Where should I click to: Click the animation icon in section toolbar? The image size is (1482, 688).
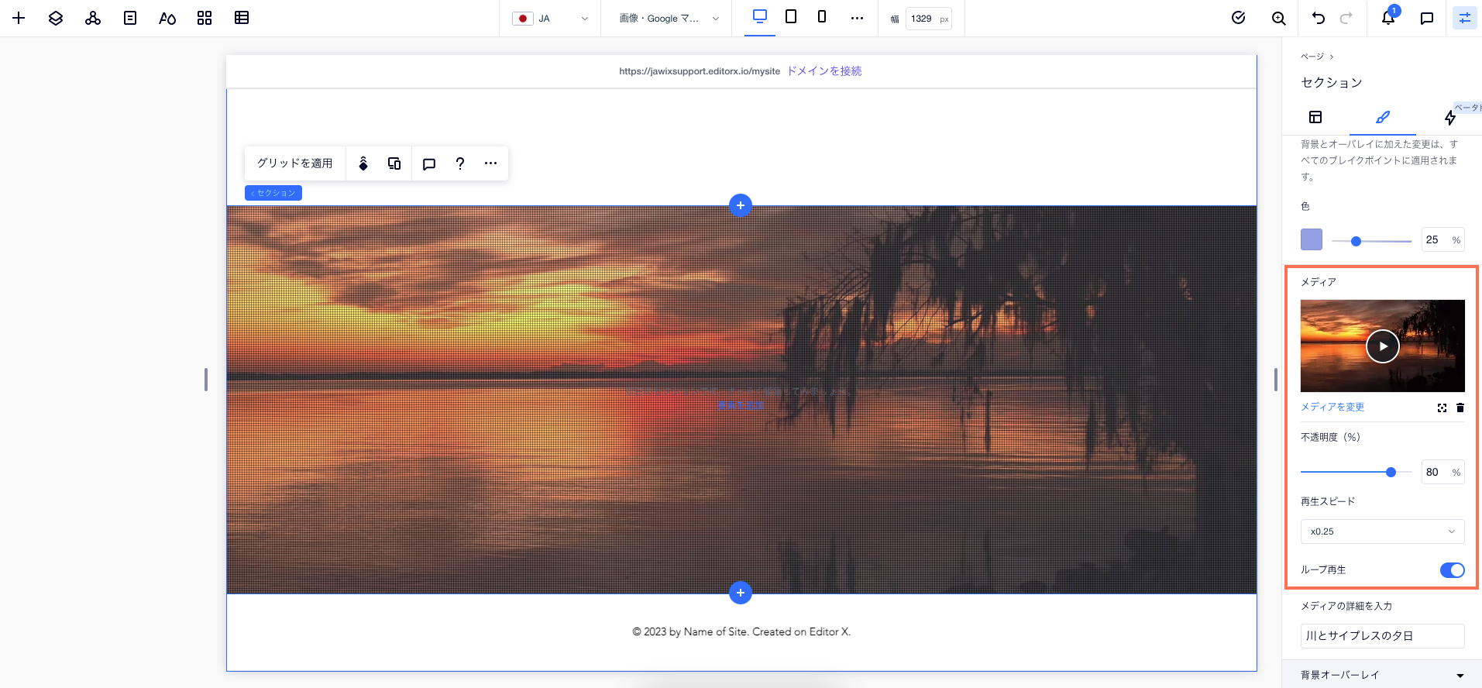click(x=363, y=163)
